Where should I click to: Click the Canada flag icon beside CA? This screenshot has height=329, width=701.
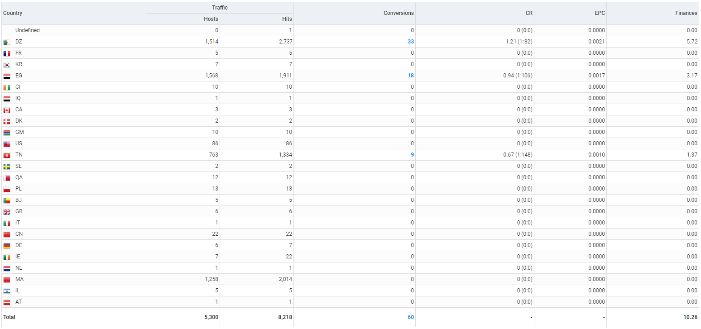tap(7, 110)
